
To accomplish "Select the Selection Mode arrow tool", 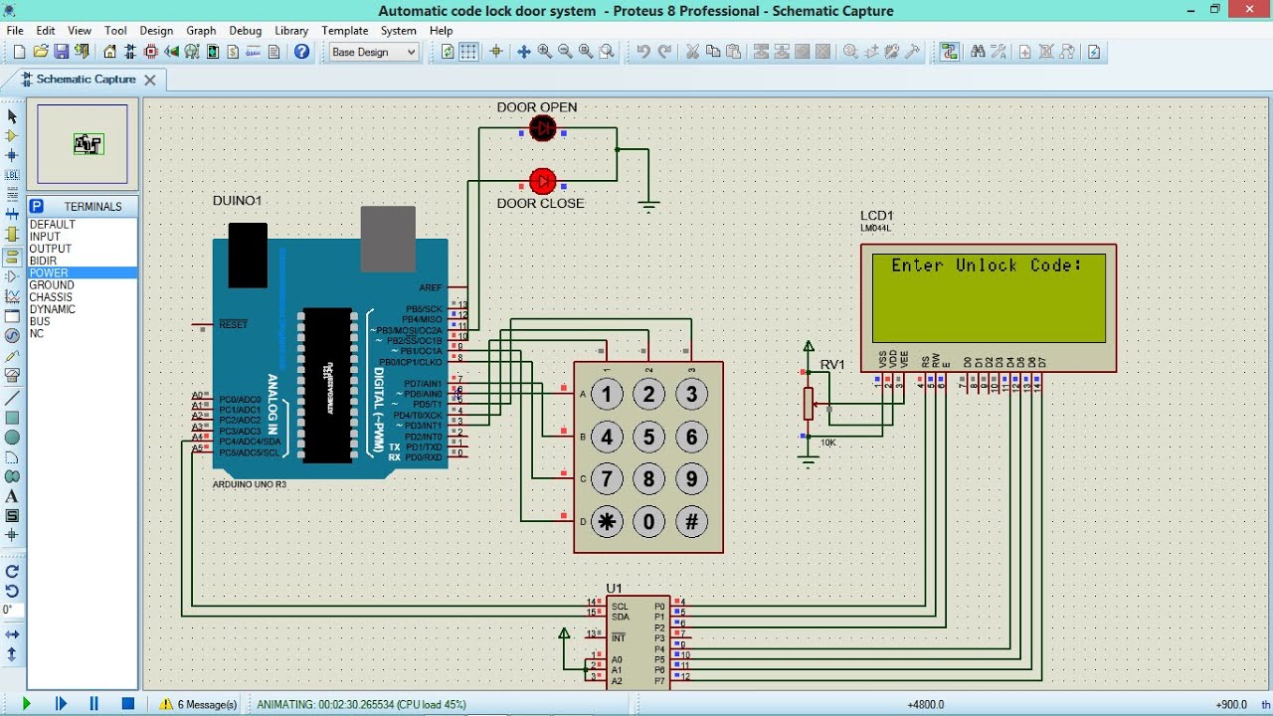I will tap(12, 116).
